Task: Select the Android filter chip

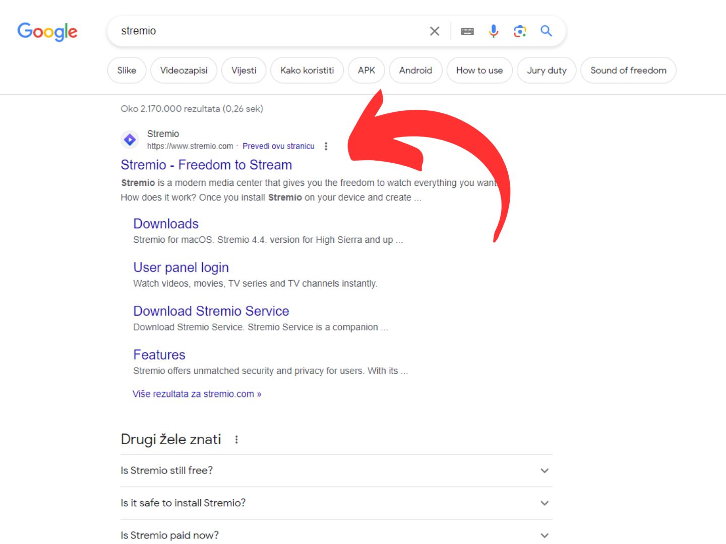Action: [416, 71]
